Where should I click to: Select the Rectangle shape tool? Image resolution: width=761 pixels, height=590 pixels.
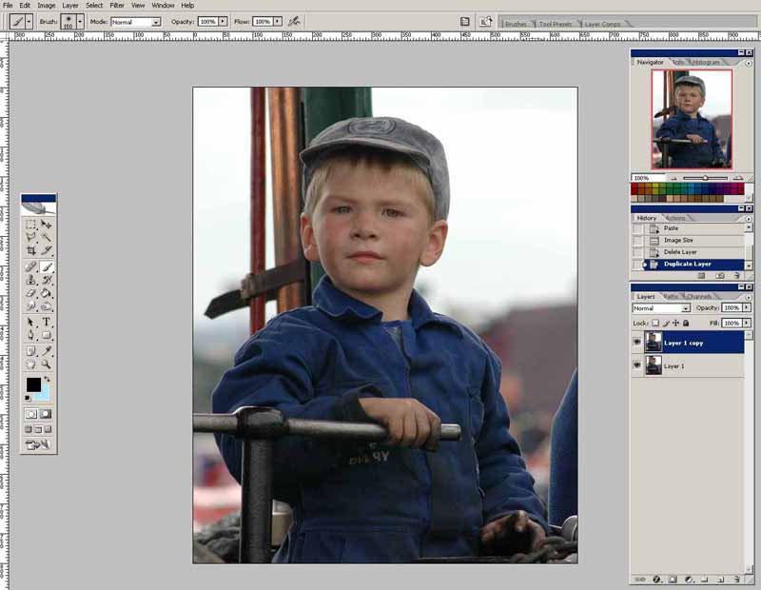[x=46, y=335]
